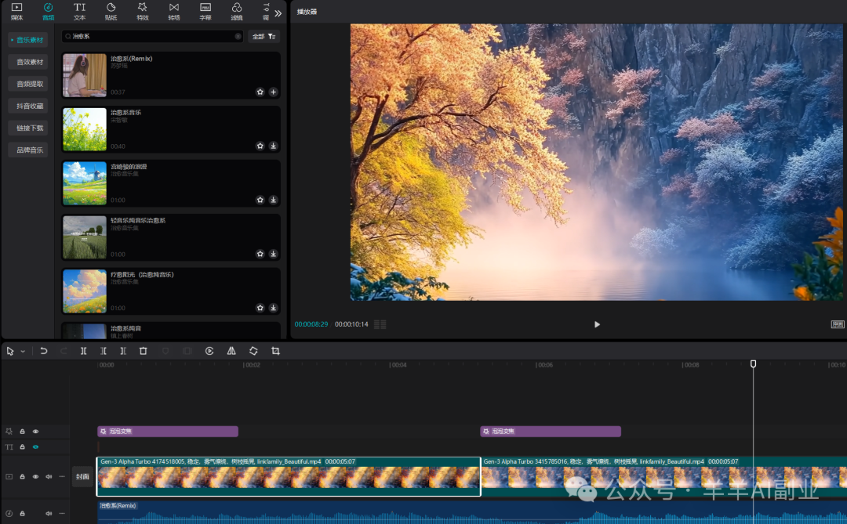The height and width of the screenshot is (524, 847).
Task: Open the selection tool mode dropdown
Action: [23, 352]
